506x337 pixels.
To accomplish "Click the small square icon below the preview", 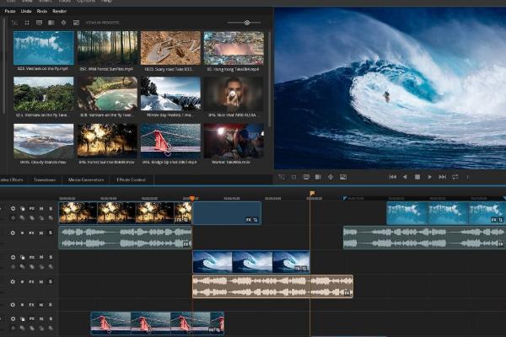I will click(x=293, y=177).
